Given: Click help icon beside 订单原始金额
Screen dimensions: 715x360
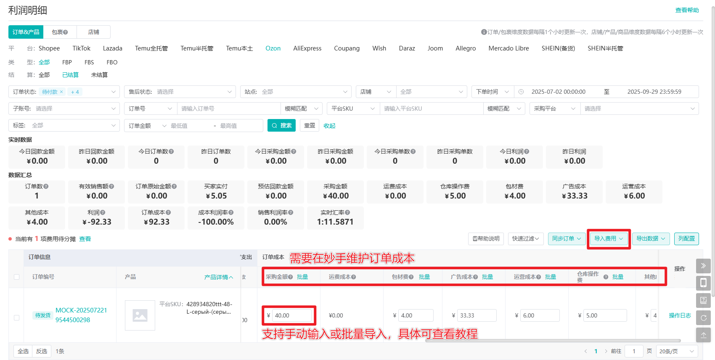Looking at the screenshot, I should click(174, 186).
